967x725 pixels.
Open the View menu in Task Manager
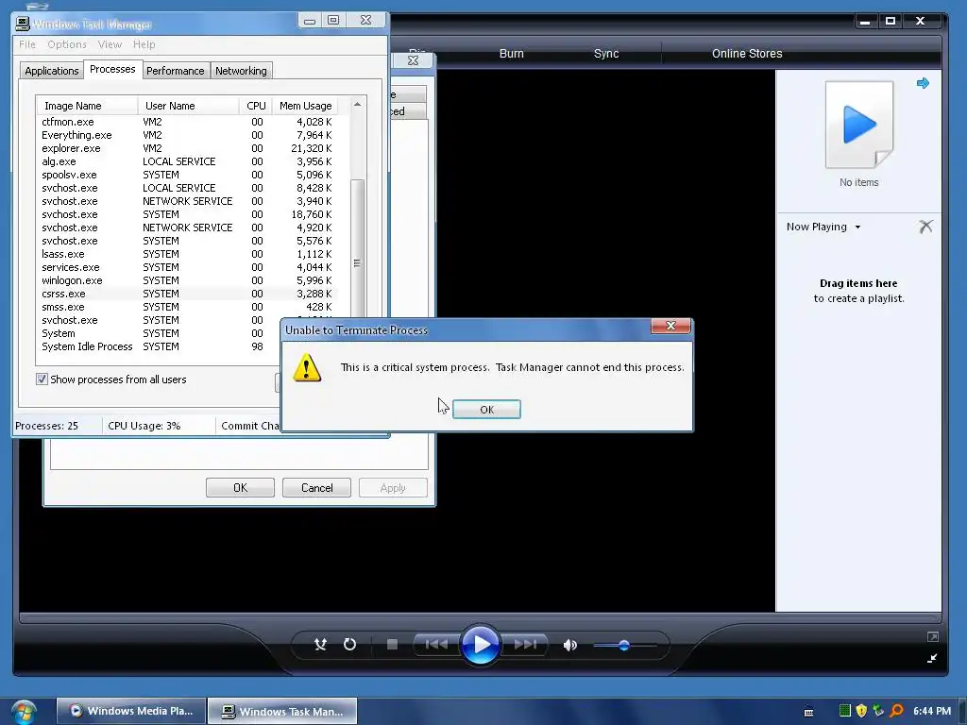pyautogui.click(x=110, y=44)
